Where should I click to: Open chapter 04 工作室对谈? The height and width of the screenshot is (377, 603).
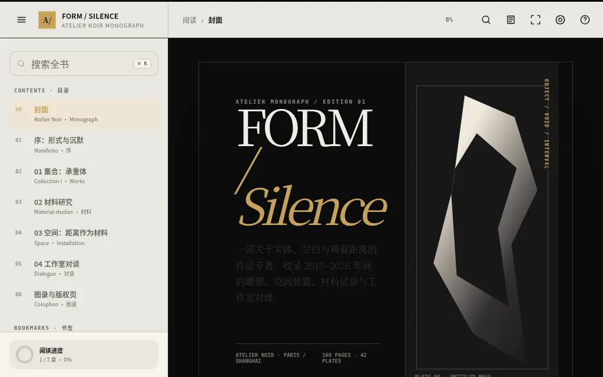coord(84,269)
